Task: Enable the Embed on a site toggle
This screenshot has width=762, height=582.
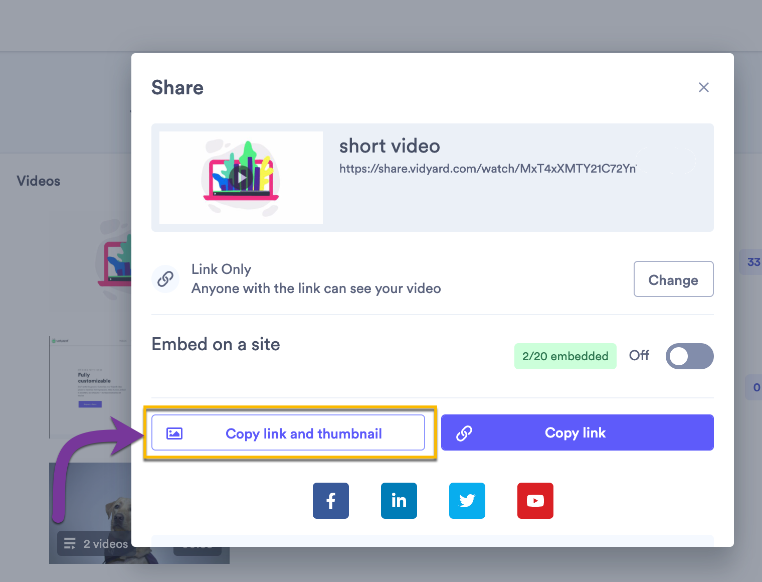Action: 689,356
